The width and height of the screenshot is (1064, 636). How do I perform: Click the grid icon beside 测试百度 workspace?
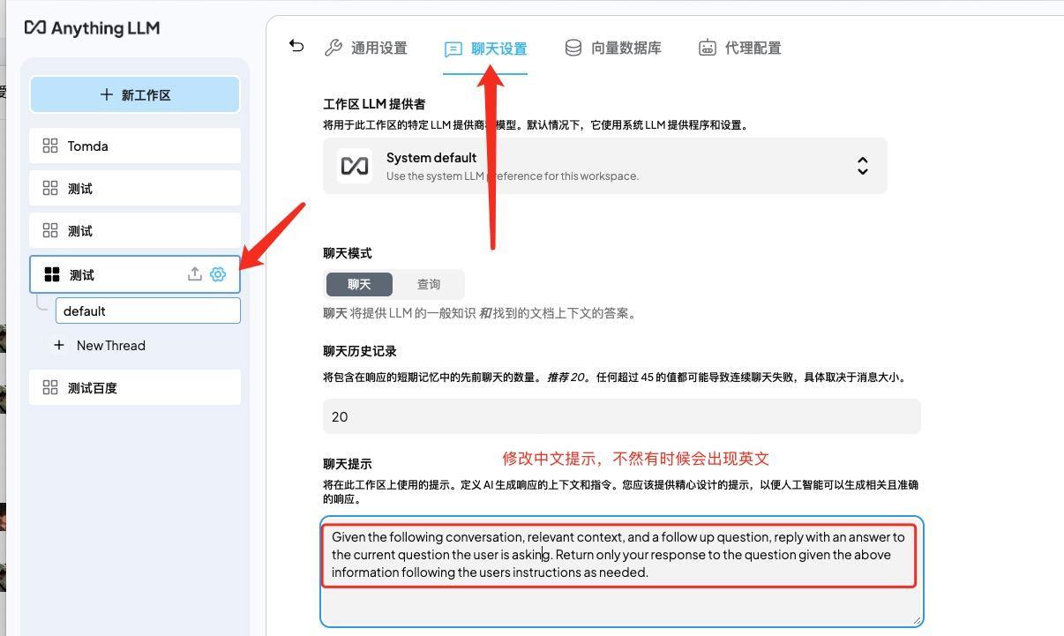click(50, 387)
